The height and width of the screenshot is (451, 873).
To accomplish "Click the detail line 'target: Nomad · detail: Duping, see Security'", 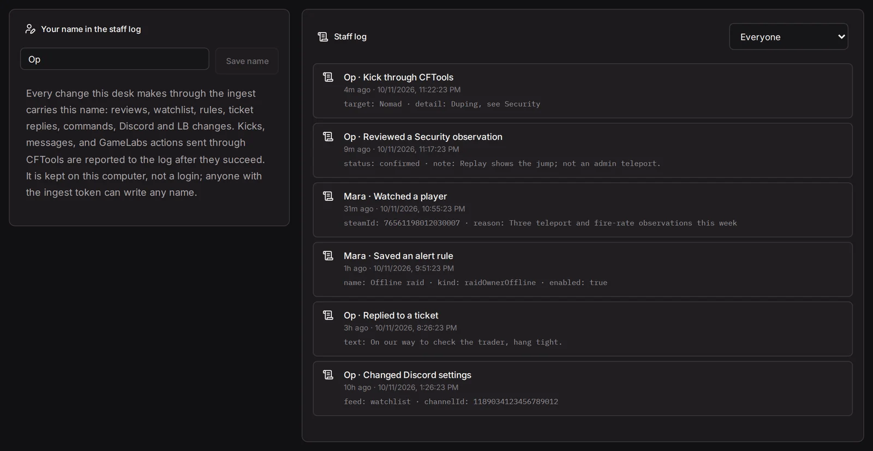I will [x=442, y=104].
